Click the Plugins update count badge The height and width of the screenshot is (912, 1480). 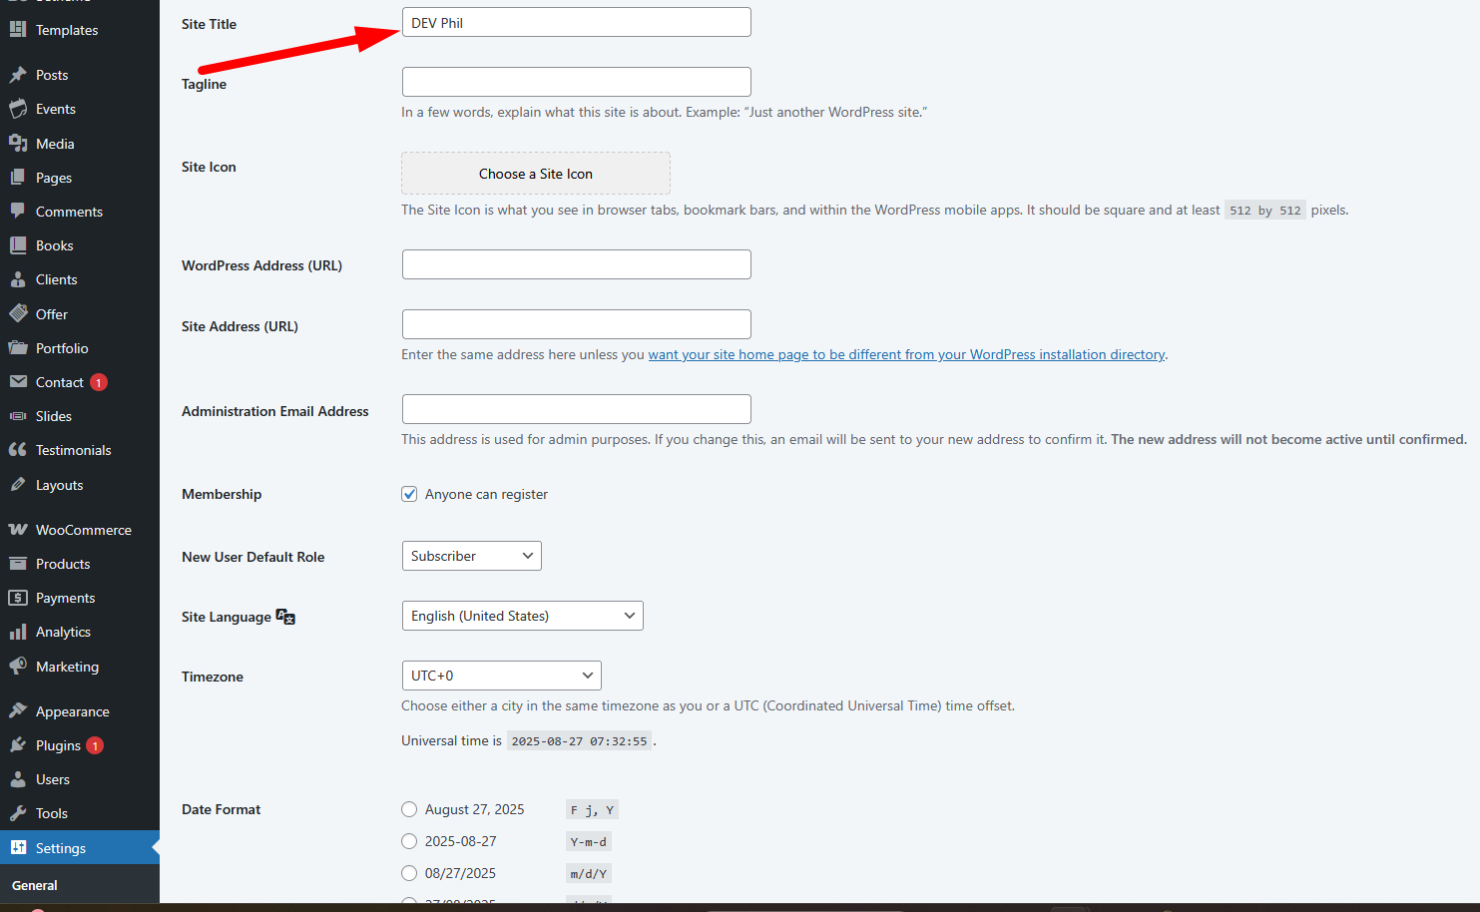point(95,745)
